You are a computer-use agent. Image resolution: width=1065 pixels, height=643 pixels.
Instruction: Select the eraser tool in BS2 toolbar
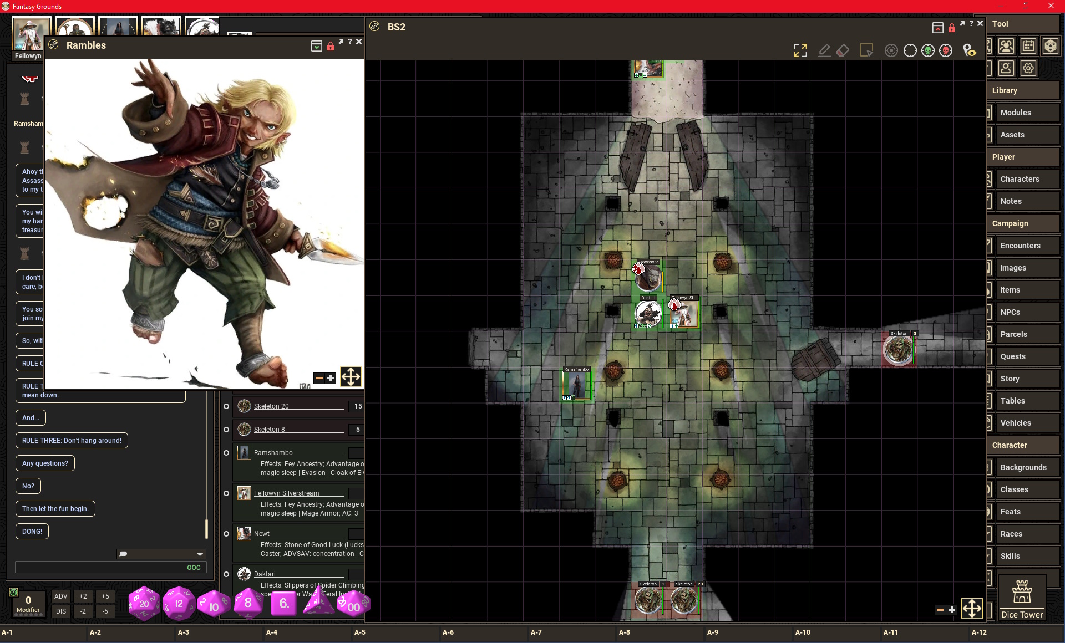843,50
